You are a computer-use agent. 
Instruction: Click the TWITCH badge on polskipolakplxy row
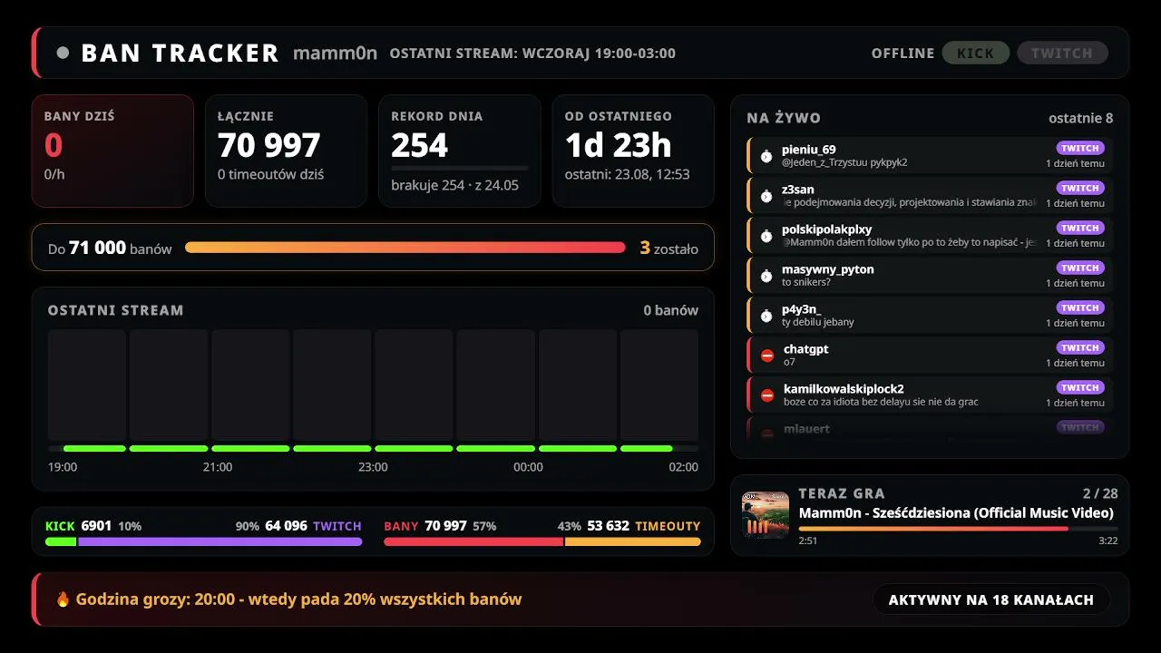[1080, 228]
